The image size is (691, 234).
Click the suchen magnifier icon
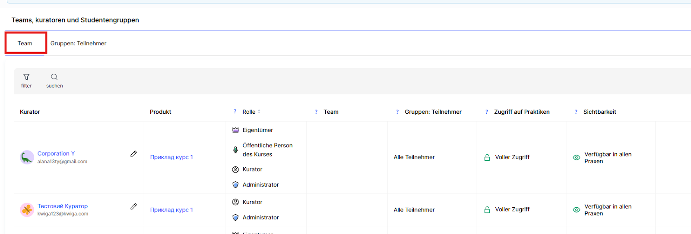point(54,77)
